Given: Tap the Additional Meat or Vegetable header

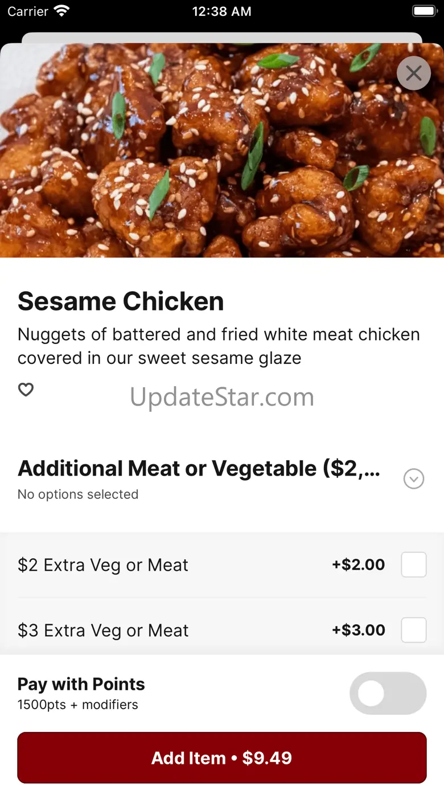Looking at the screenshot, I should (x=199, y=469).
